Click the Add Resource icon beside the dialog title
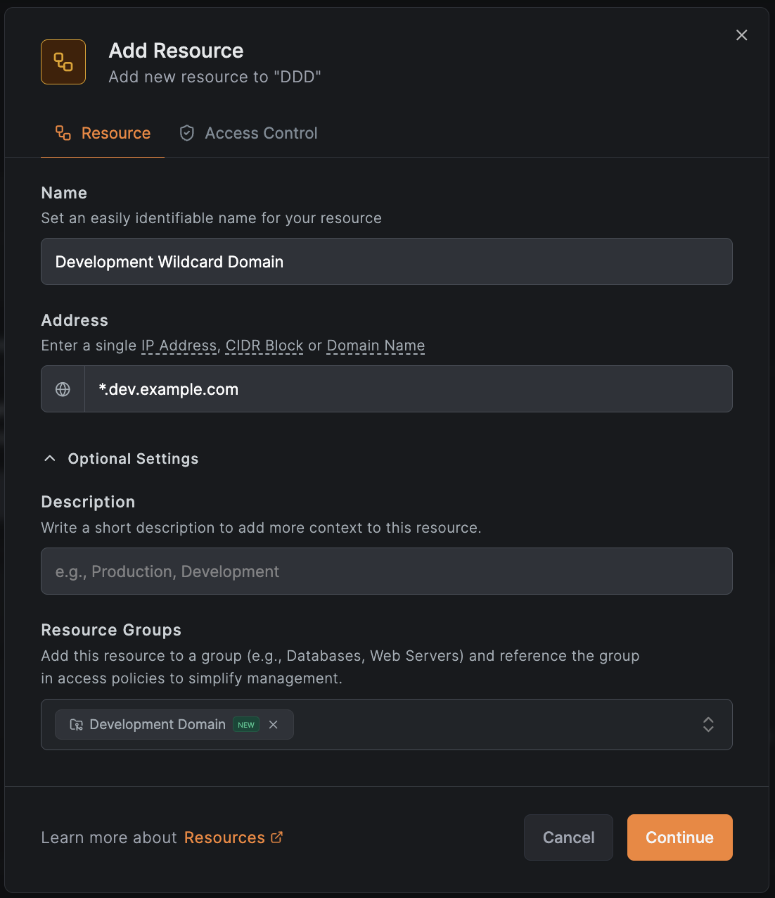 pyautogui.click(x=63, y=62)
